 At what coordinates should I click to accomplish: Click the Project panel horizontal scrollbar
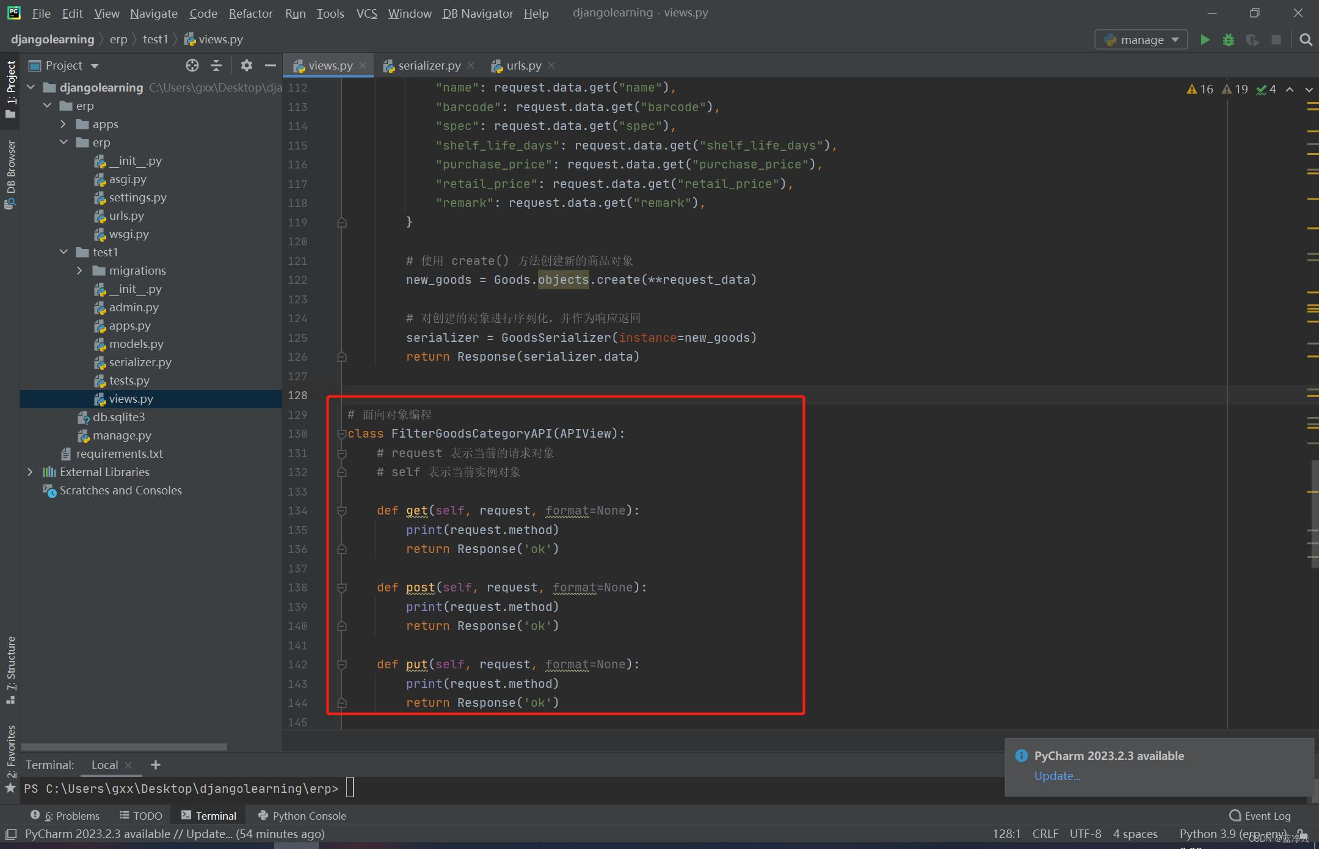124,746
